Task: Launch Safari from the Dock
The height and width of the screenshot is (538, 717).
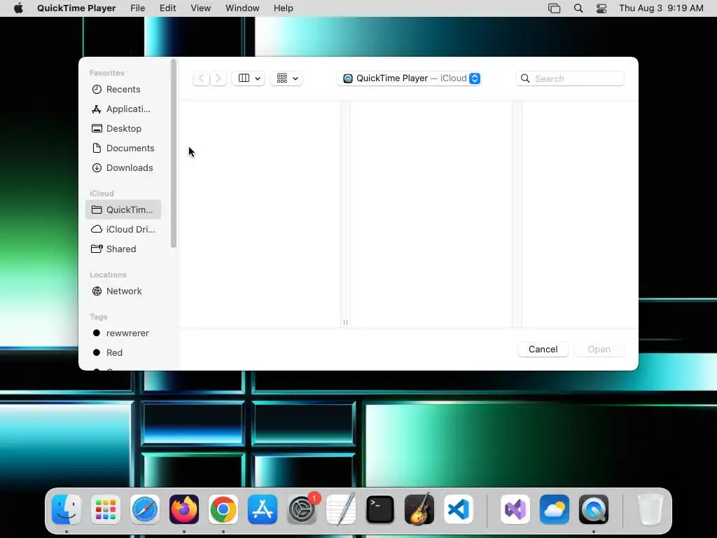Action: (x=145, y=509)
